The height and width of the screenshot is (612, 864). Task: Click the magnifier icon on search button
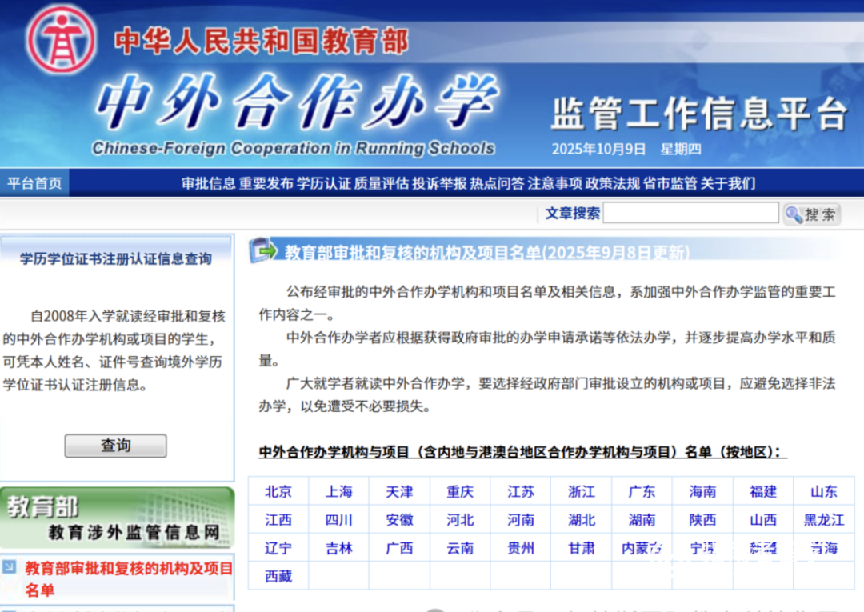point(794,214)
